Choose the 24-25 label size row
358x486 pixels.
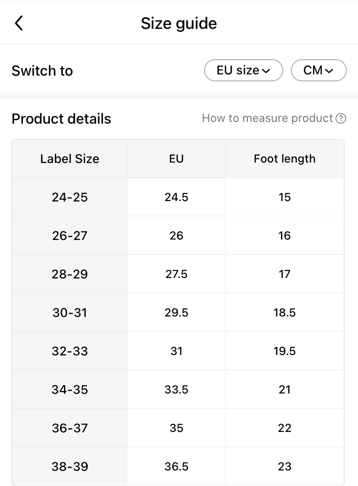tap(70, 197)
